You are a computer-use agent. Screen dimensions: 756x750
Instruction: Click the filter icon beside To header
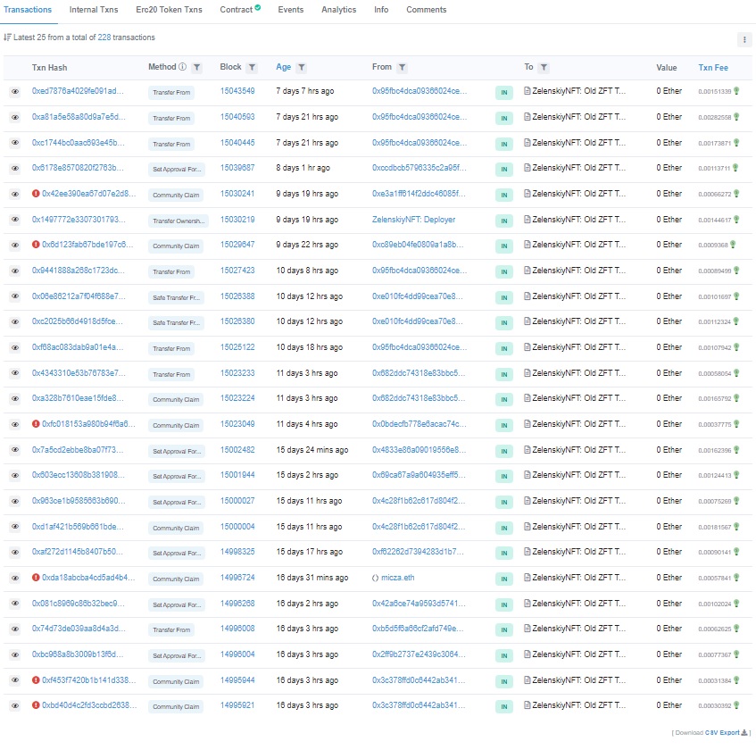point(544,68)
